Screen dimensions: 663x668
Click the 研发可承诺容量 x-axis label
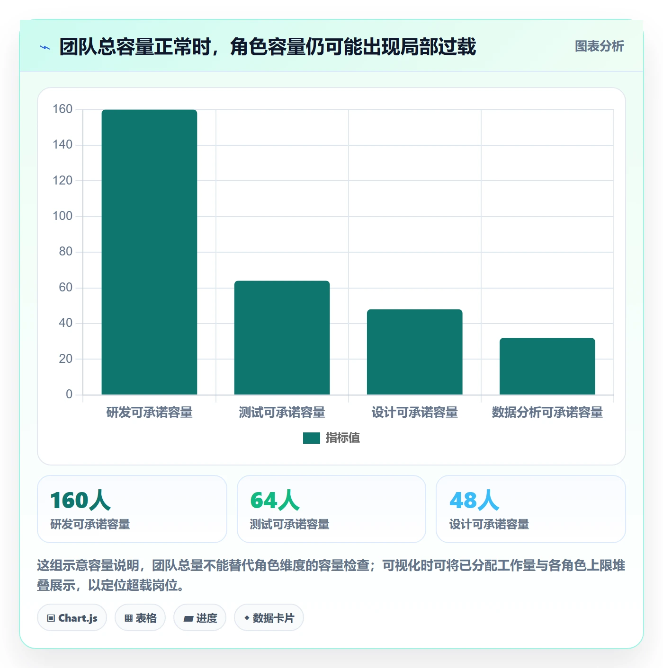[149, 413]
